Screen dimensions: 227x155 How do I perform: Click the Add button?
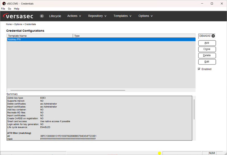click(x=207, y=43)
